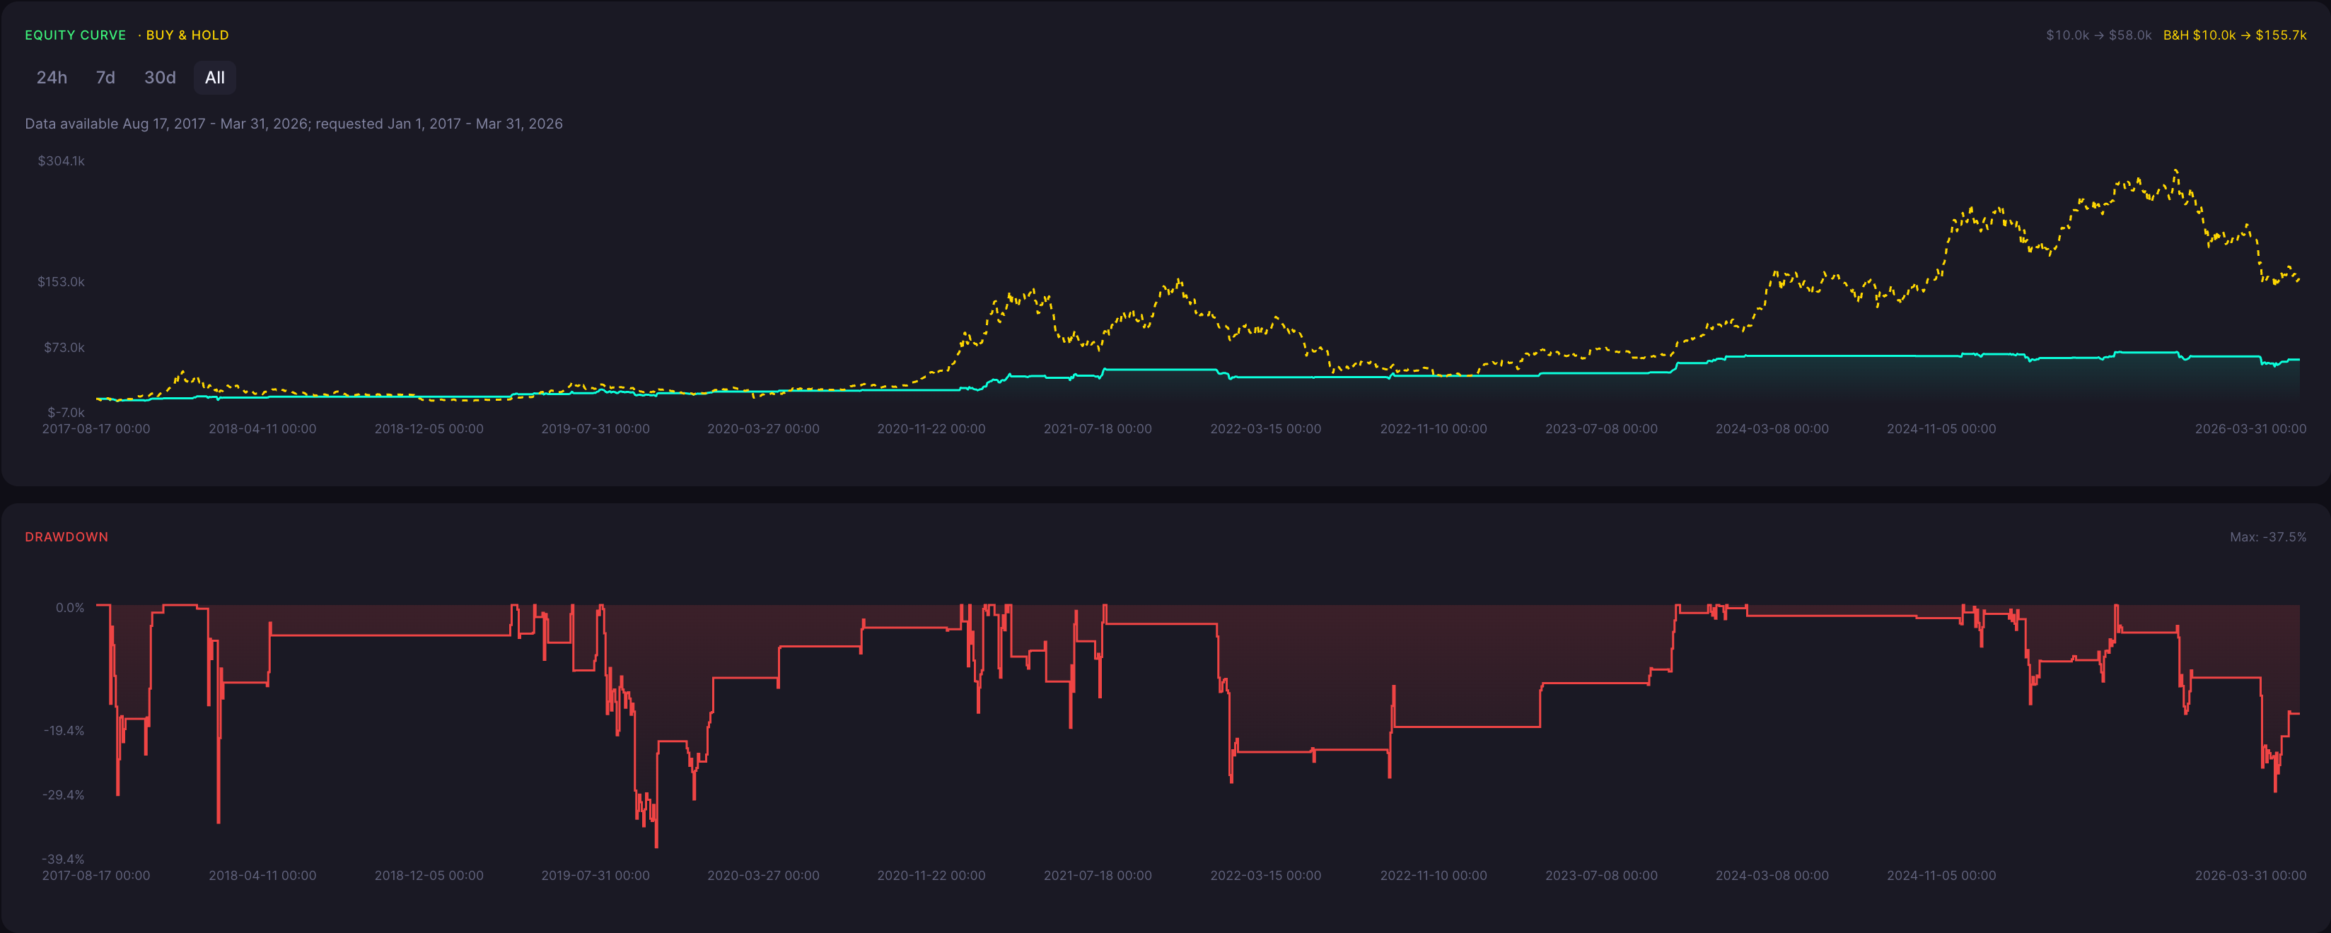The width and height of the screenshot is (2331, 933).
Task: Click equity chart date 2024-03-08 00:00
Action: click(1772, 430)
